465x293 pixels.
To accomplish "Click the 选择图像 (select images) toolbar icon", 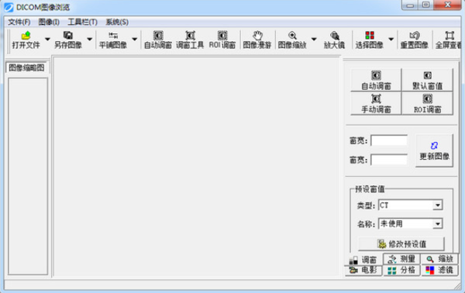I will (370, 40).
